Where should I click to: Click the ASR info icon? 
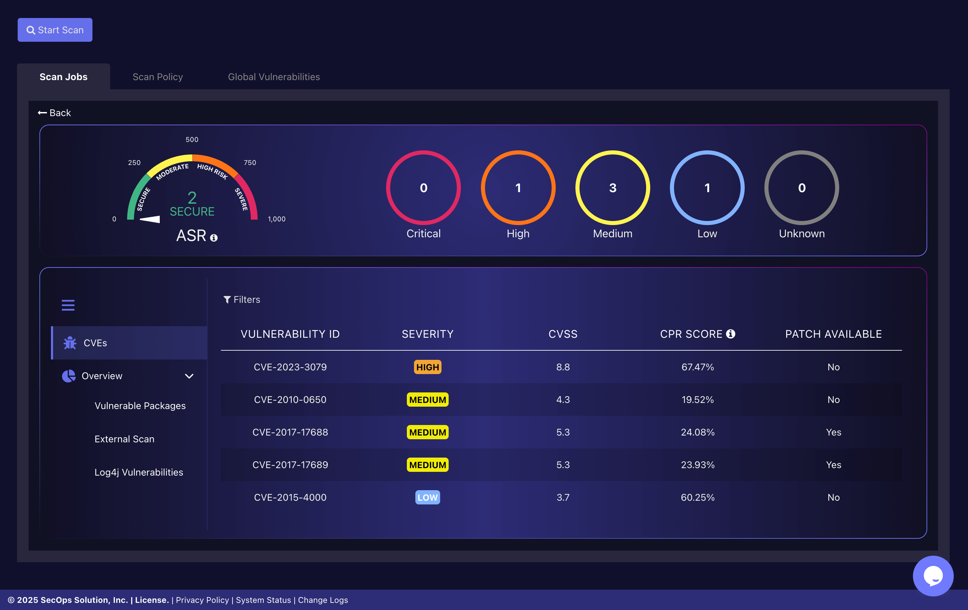214,238
